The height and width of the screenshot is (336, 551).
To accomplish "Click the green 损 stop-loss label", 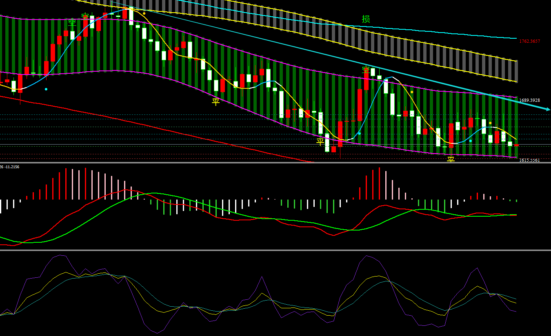I will (366, 19).
